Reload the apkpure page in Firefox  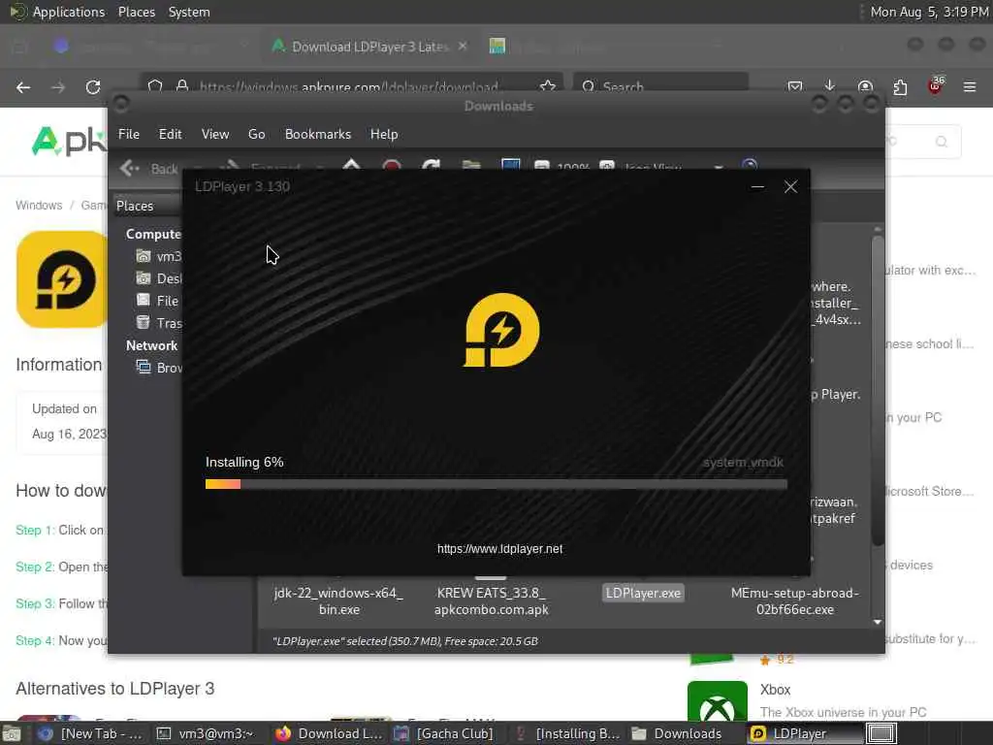pos(93,87)
